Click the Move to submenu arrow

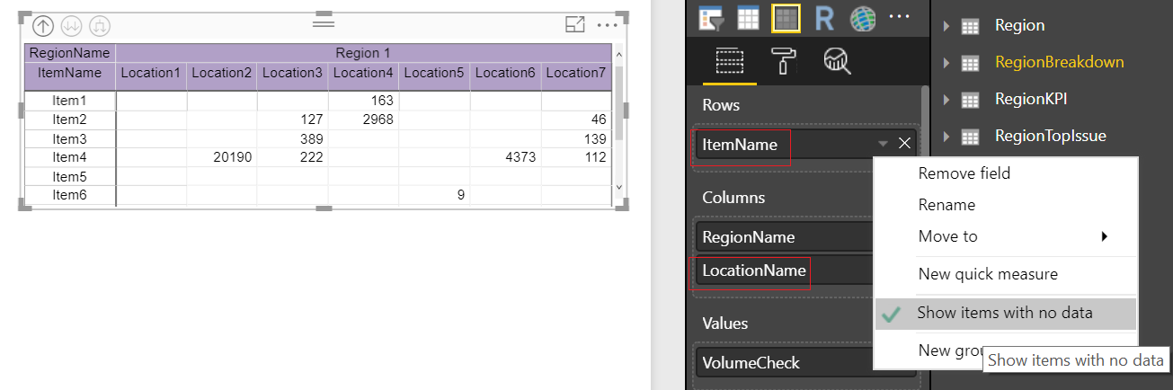coord(1104,237)
